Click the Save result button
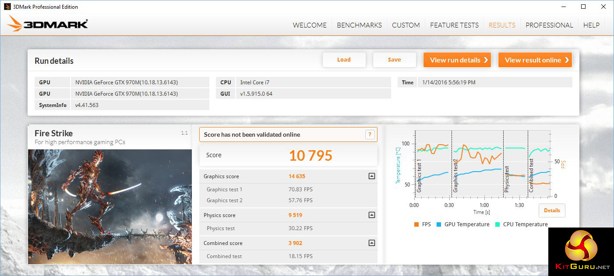 pyautogui.click(x=394, y=60)
